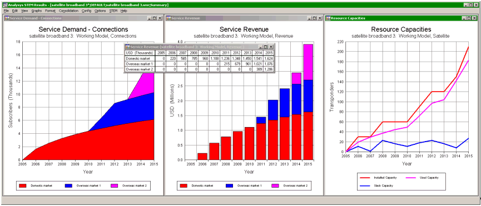Click the Overseas market 2 value 1,206
The width and height of the screenshot is (481, 206).
click(269, 69)
